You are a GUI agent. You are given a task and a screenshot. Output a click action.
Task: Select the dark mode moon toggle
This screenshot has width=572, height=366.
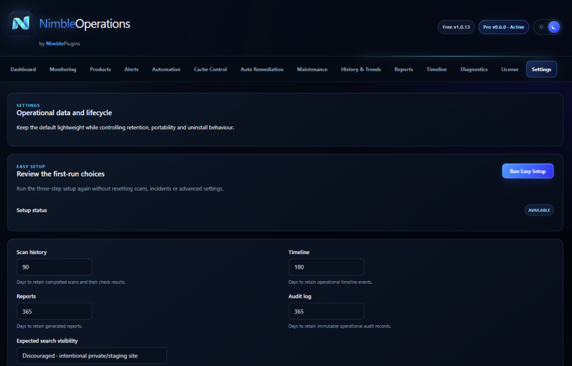pos(554,27)
